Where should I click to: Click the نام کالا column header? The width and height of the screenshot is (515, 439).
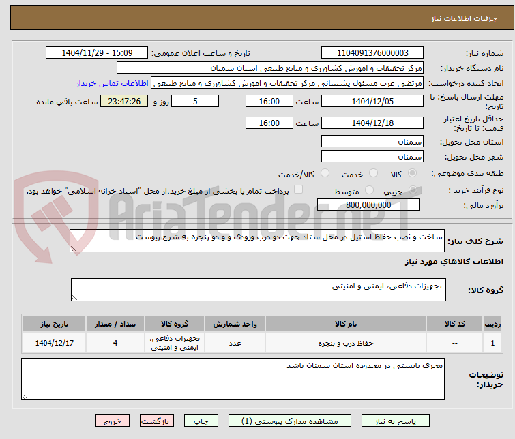(x=346, y=324)
